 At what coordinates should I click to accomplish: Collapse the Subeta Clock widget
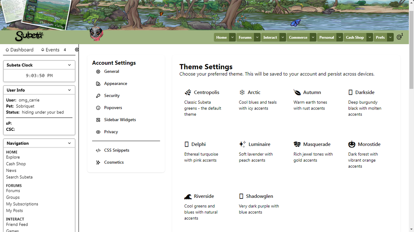tap(69, 65)
